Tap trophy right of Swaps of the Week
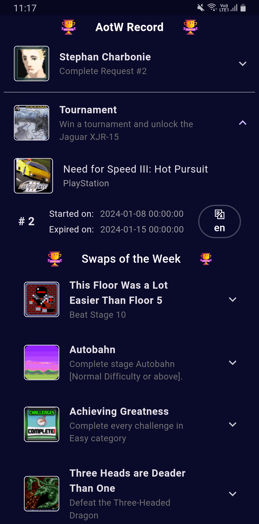This screenshot has height=524, width=259. coord(206,259)
